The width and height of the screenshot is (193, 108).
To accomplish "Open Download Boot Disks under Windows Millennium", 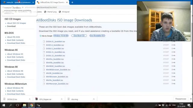I will [x=16, y=94].
